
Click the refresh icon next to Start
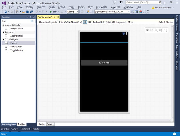point(62,12)
